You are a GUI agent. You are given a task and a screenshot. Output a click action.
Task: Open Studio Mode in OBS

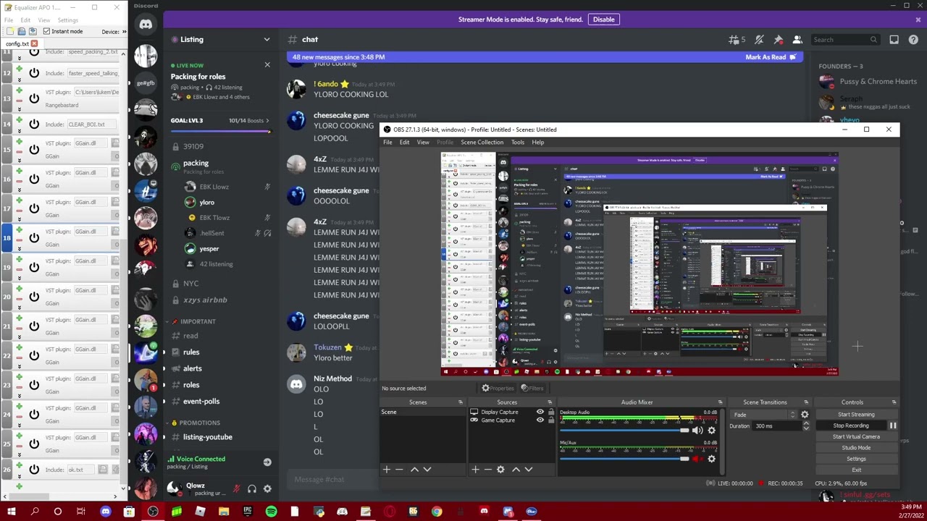point(856,447)
